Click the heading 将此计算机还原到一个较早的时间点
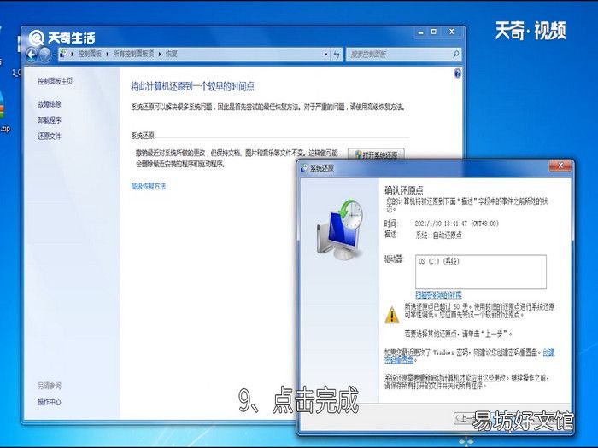Viewport: 598px width, 448px height. tap(192, 86)
